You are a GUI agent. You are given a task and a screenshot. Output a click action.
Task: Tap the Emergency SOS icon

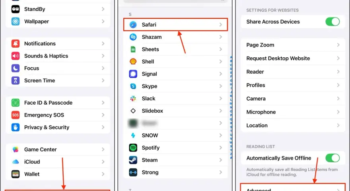[16, 115]
